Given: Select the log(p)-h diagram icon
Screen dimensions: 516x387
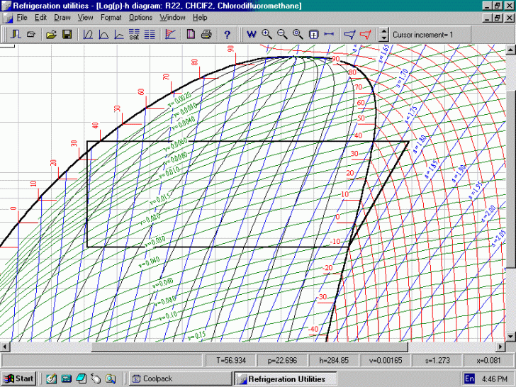Looking at the screenshot, I should point(88,34).
